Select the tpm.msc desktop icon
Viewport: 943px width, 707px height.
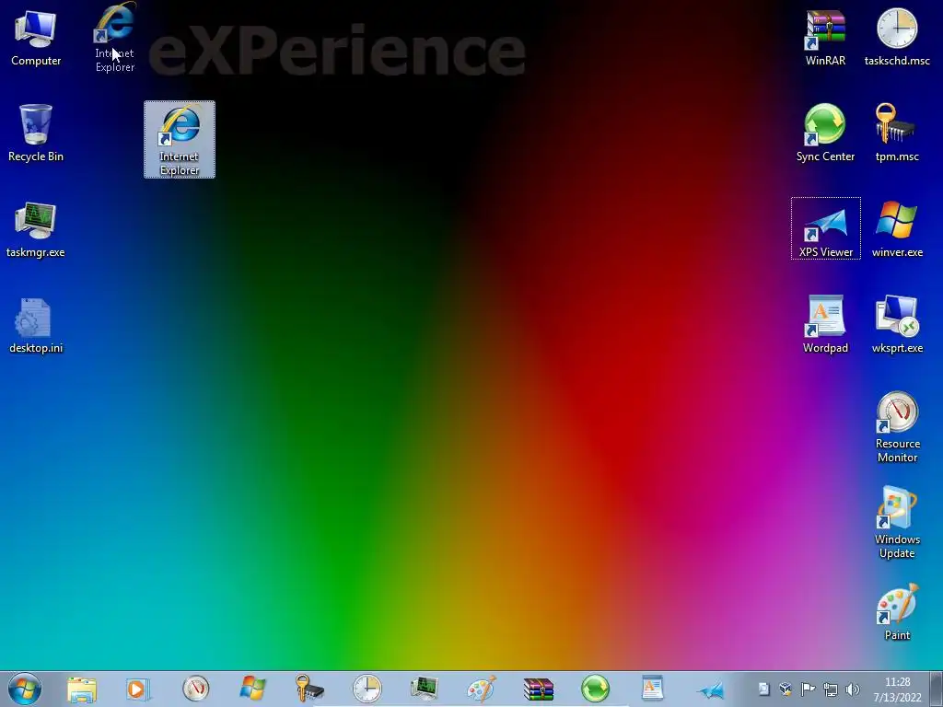(897, 133)
